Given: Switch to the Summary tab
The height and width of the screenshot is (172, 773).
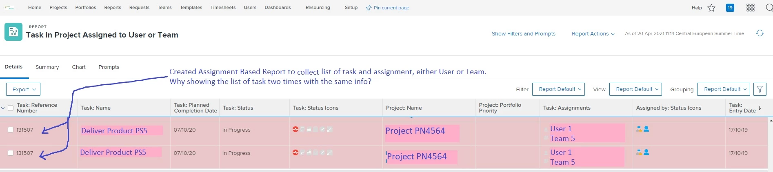Looking at the screenshot, I should click(x=47, y=67).
